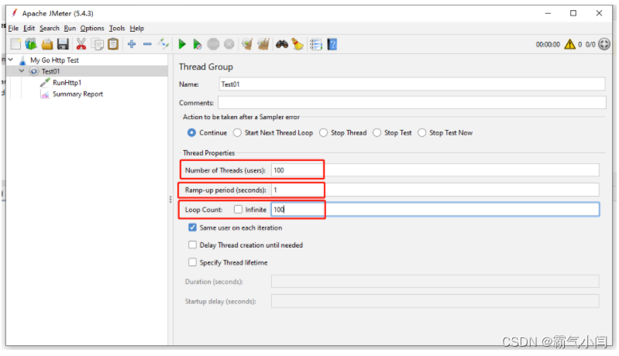Screen dimensions: 619x356
Task: Click the Expand All plus icon
Action: [132, 44]
